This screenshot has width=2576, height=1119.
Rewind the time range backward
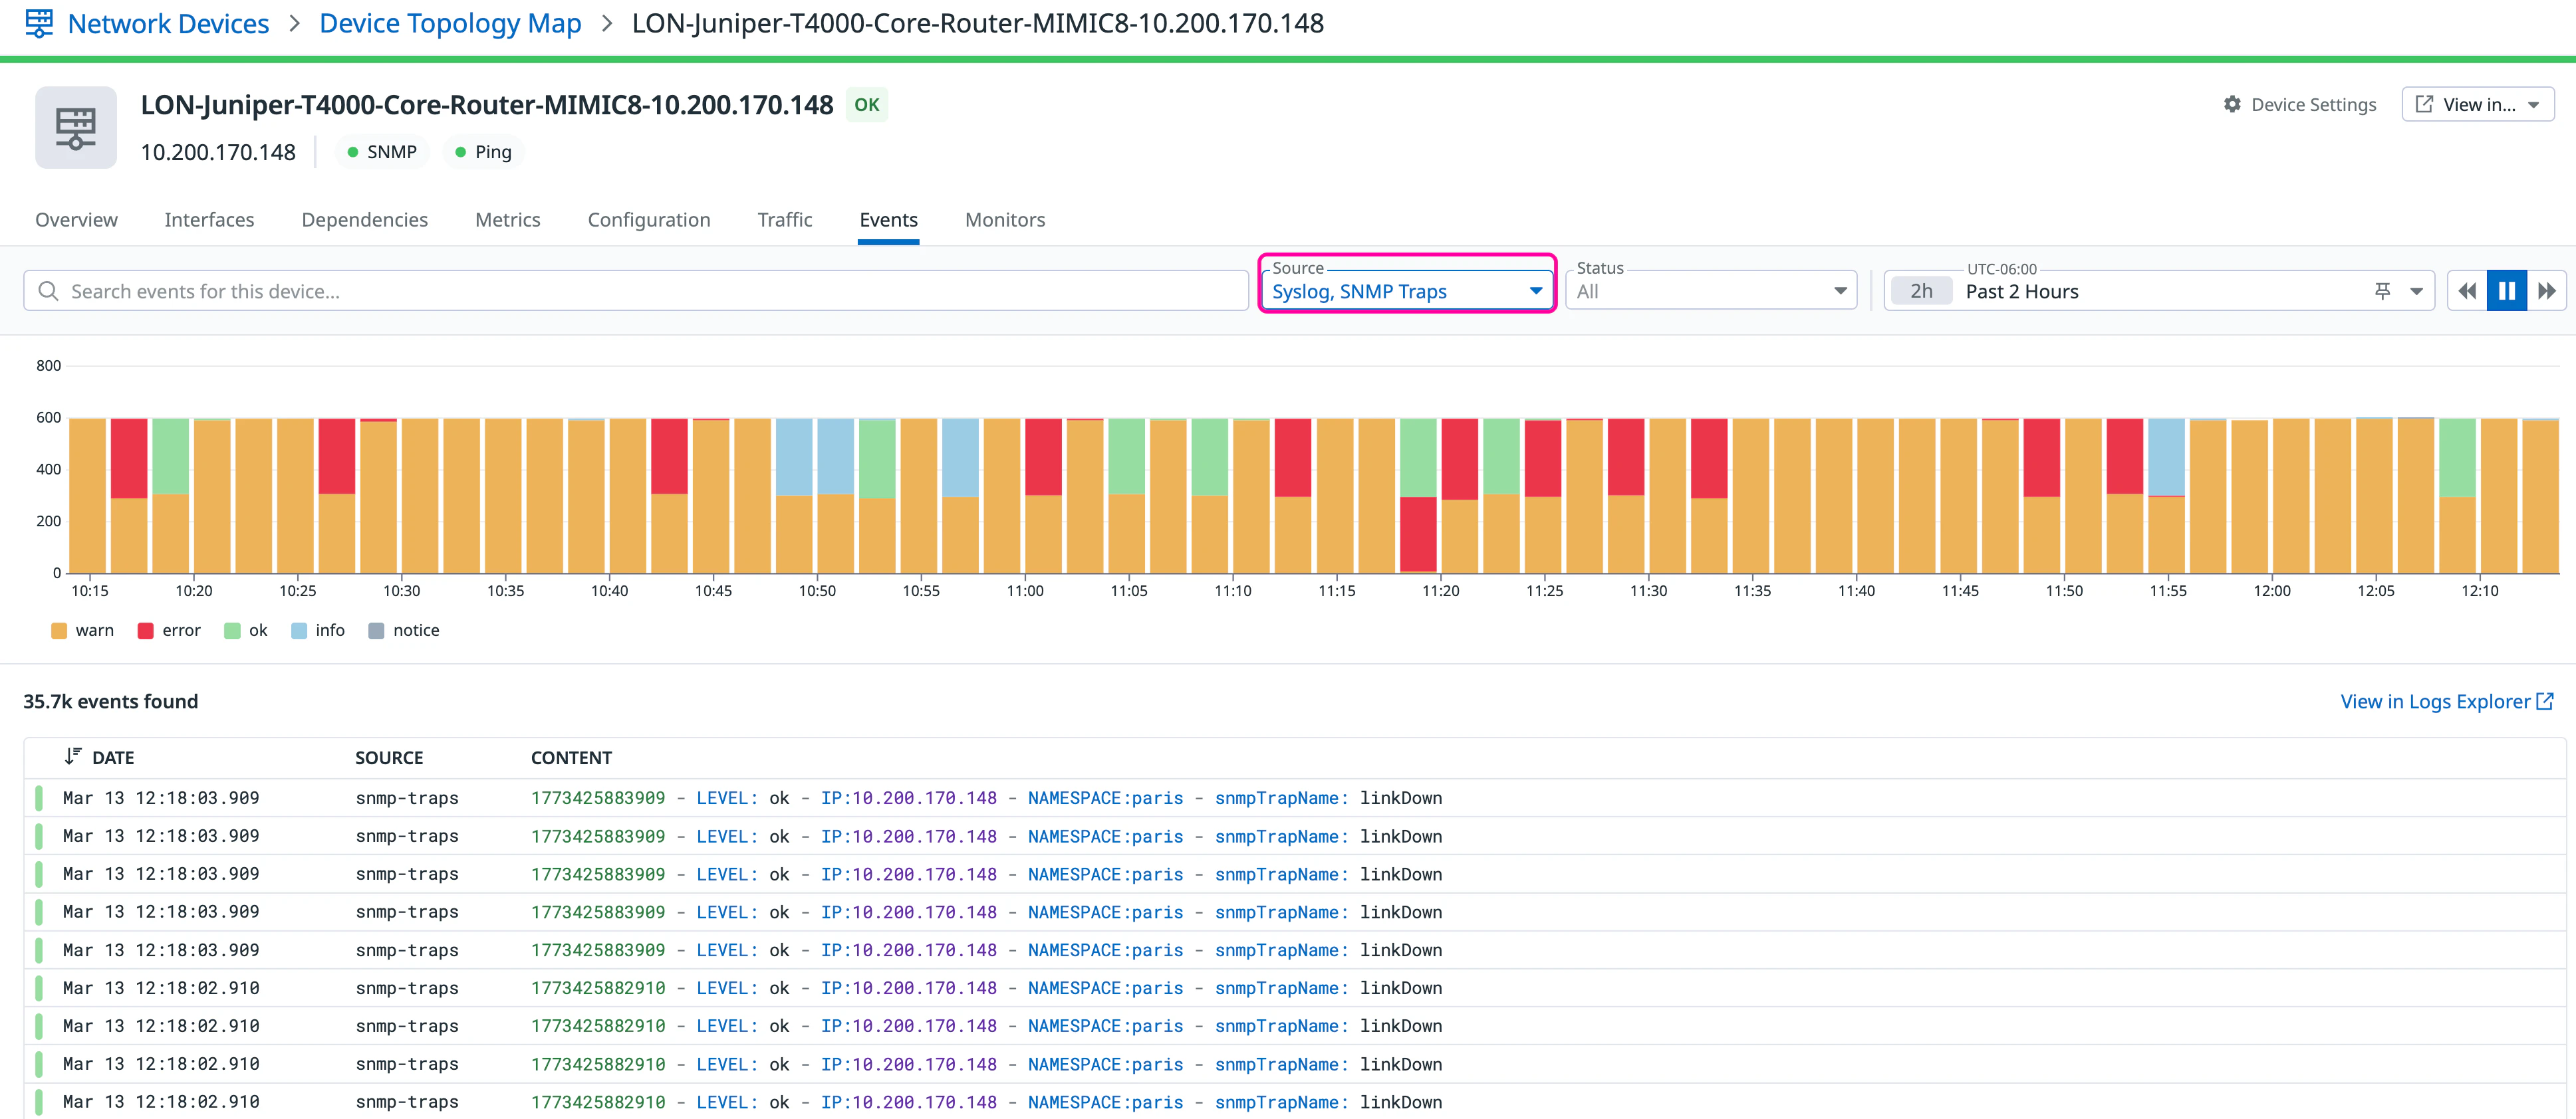click(x=2467, y=291)
